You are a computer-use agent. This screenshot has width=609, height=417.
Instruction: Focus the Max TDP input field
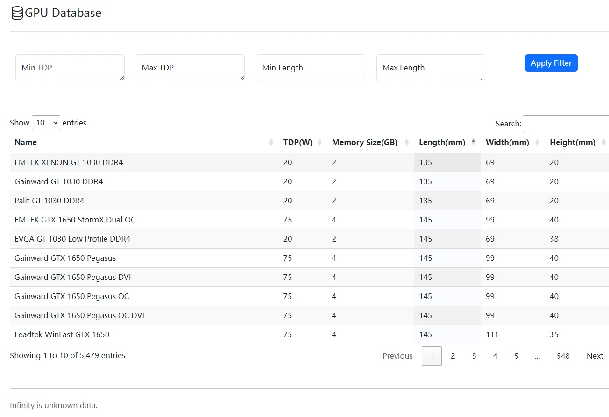(190, 68)
